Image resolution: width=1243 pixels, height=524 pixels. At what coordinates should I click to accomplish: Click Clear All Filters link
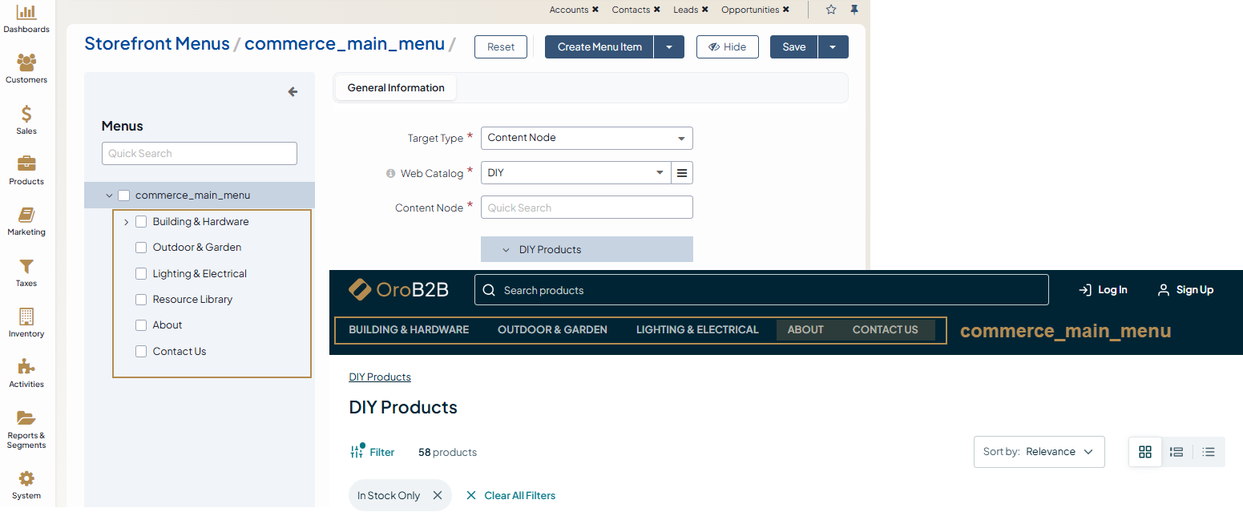tap(511, 495)
